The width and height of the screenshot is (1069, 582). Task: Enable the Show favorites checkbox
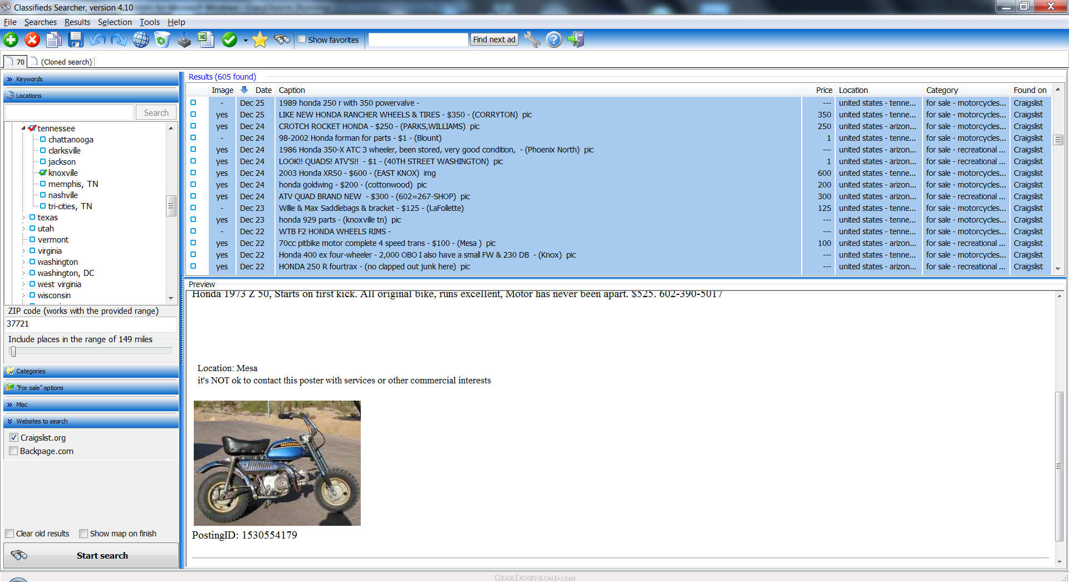302,40
